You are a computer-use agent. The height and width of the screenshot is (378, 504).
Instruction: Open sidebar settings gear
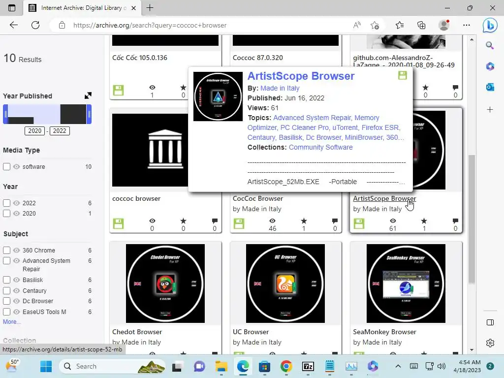pos(490,343)
